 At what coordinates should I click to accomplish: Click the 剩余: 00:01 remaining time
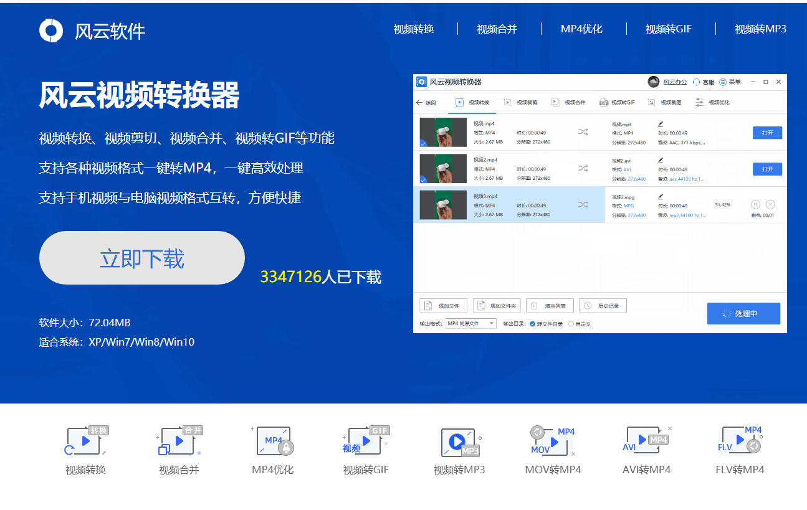click(763, 215)
